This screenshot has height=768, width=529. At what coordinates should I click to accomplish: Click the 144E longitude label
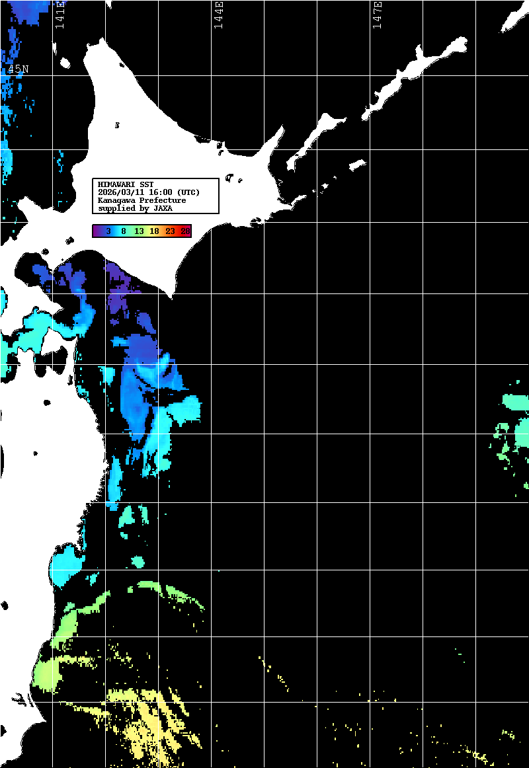pos(218,16)
